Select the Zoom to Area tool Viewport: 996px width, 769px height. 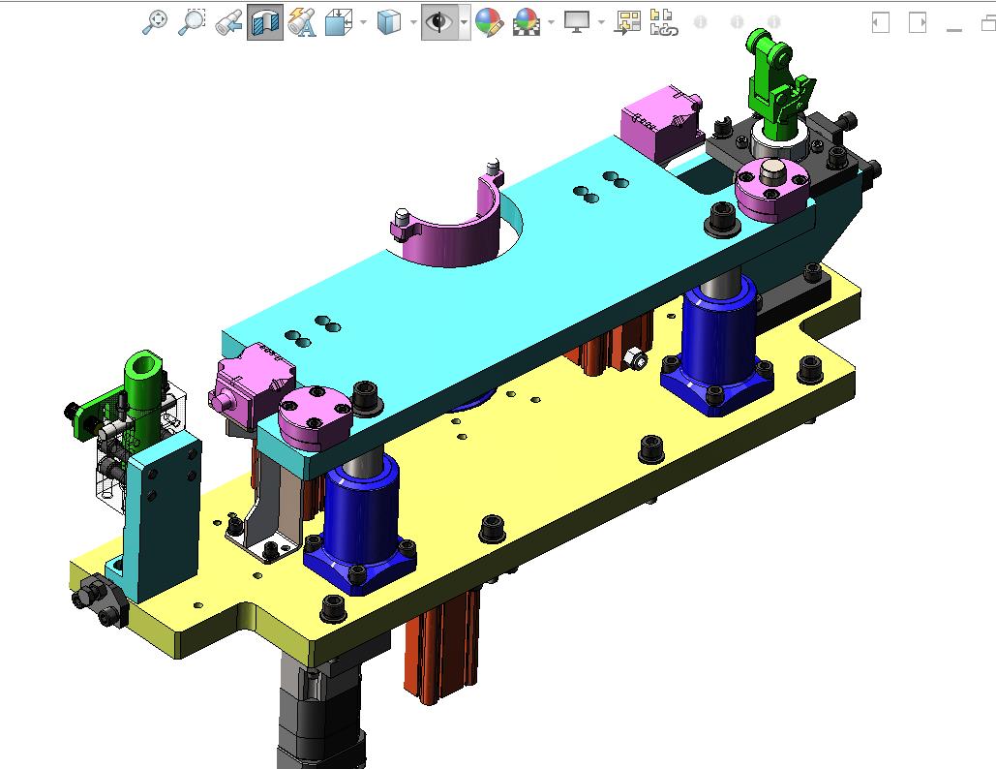coord(192,22)
